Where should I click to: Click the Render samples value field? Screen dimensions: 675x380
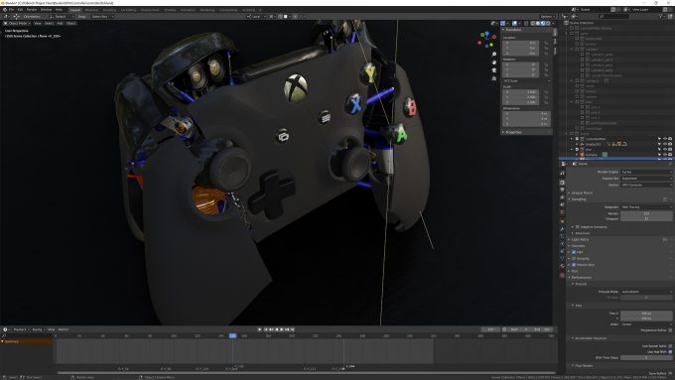(646, 213)
